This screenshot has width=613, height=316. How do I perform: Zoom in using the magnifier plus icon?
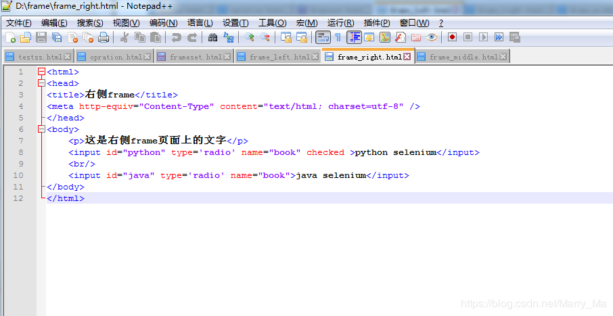(249, 37)
